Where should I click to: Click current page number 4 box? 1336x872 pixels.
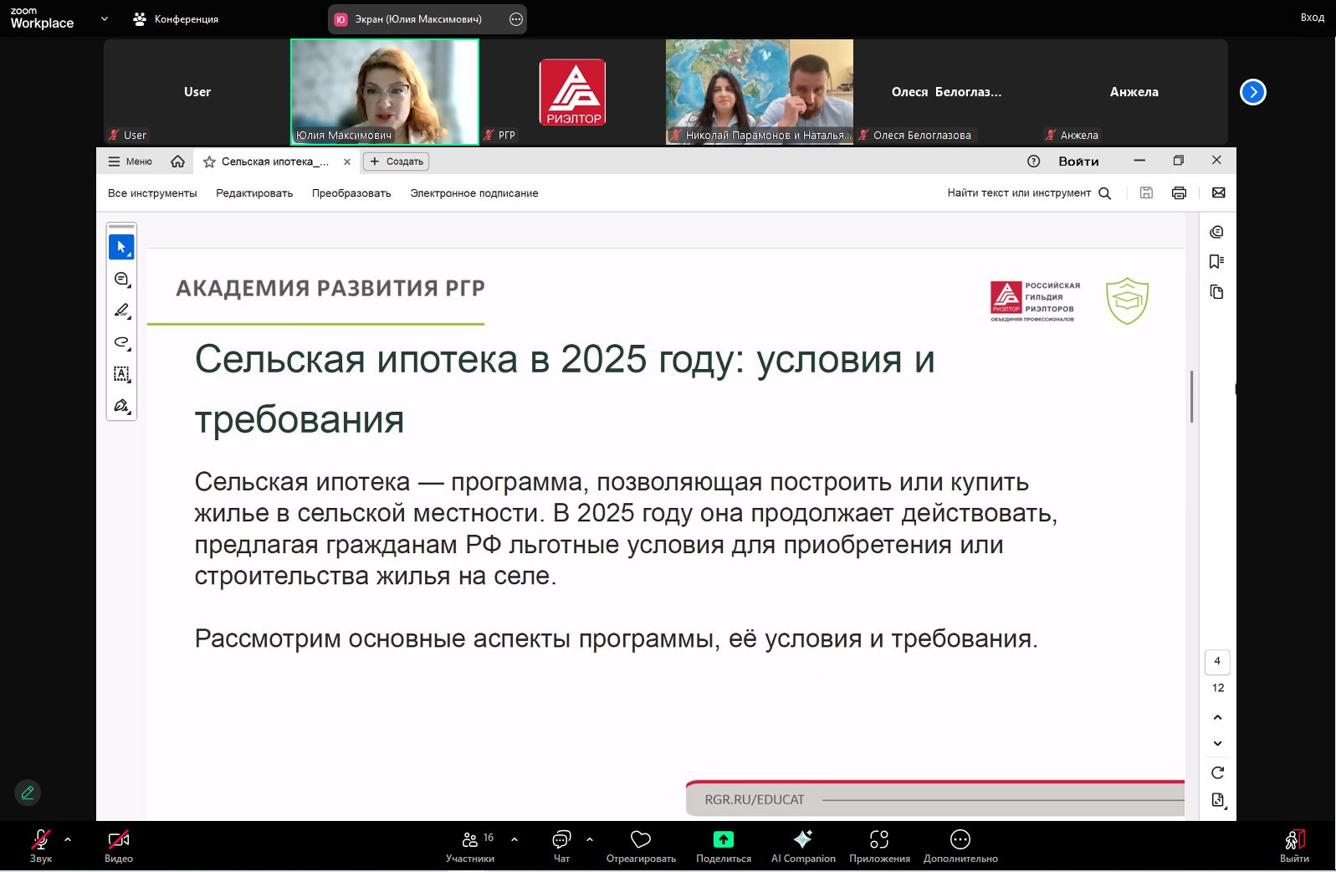[1217, 662]
